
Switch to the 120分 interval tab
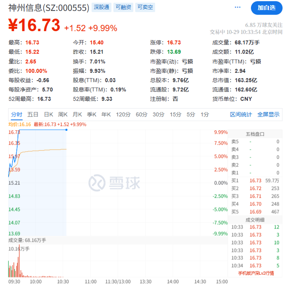[x=123, y=114]
